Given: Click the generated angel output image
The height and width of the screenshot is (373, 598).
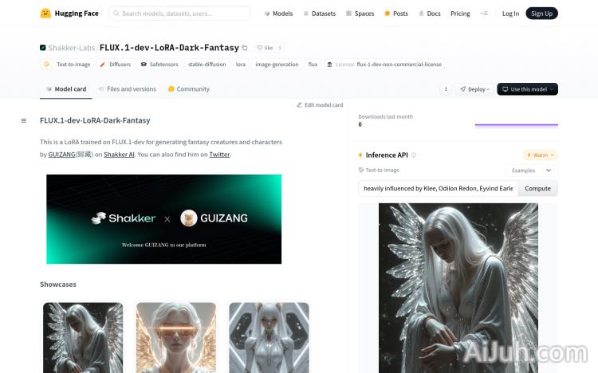Looking at the screenshot, I should (x=458, y=288).
